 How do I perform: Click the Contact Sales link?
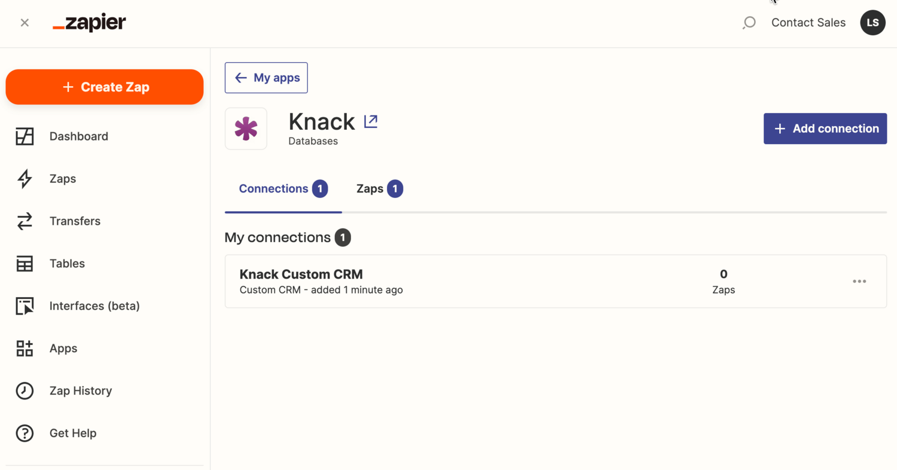pyautogui.click(x=808, y=23)
